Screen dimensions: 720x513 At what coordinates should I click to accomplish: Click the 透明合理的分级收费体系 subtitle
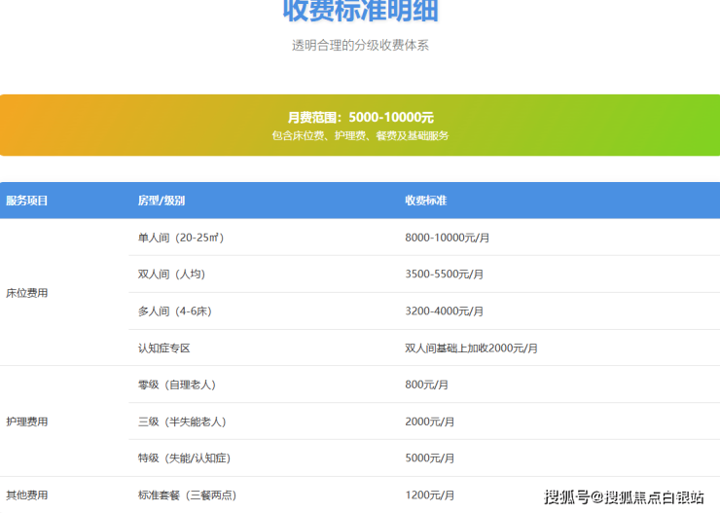(x=360, y=45)
